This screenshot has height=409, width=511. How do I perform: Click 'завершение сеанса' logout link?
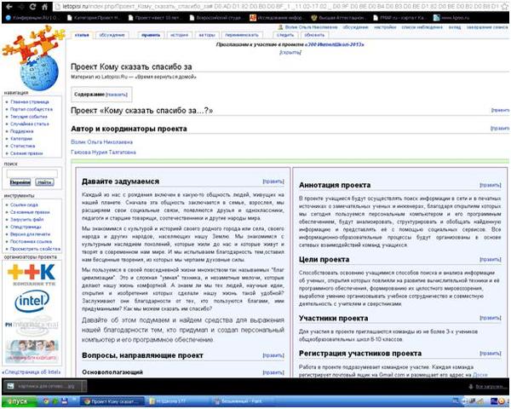point(487,27)
